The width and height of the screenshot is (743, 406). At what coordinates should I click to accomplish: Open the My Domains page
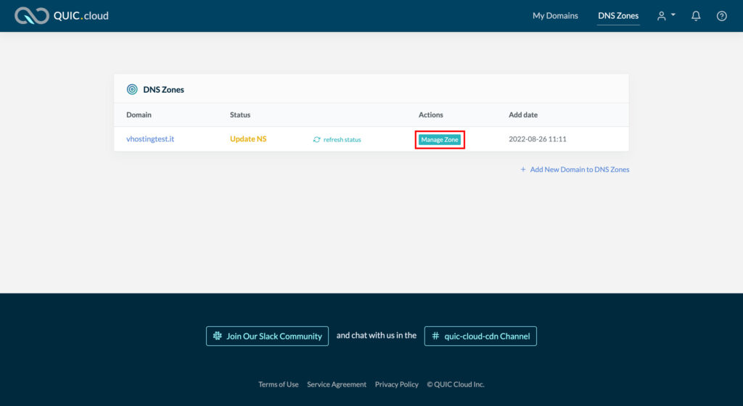[x=555, y=16]
